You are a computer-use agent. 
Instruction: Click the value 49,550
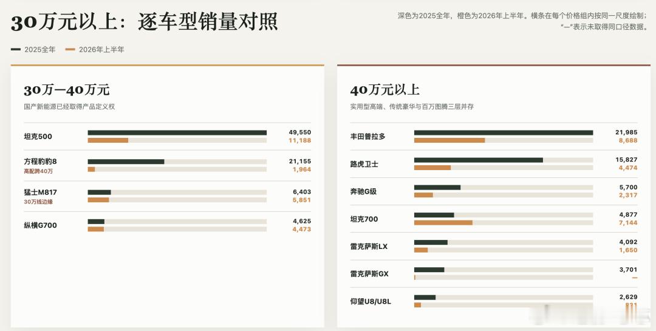(300, 132)
